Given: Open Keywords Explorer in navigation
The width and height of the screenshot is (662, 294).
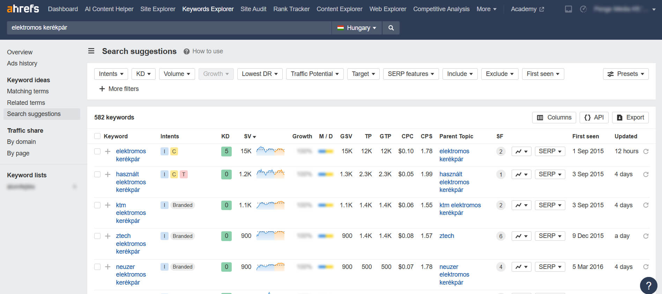Looking at the screenshot, I should pyautogui.click(x=208, y=9).
